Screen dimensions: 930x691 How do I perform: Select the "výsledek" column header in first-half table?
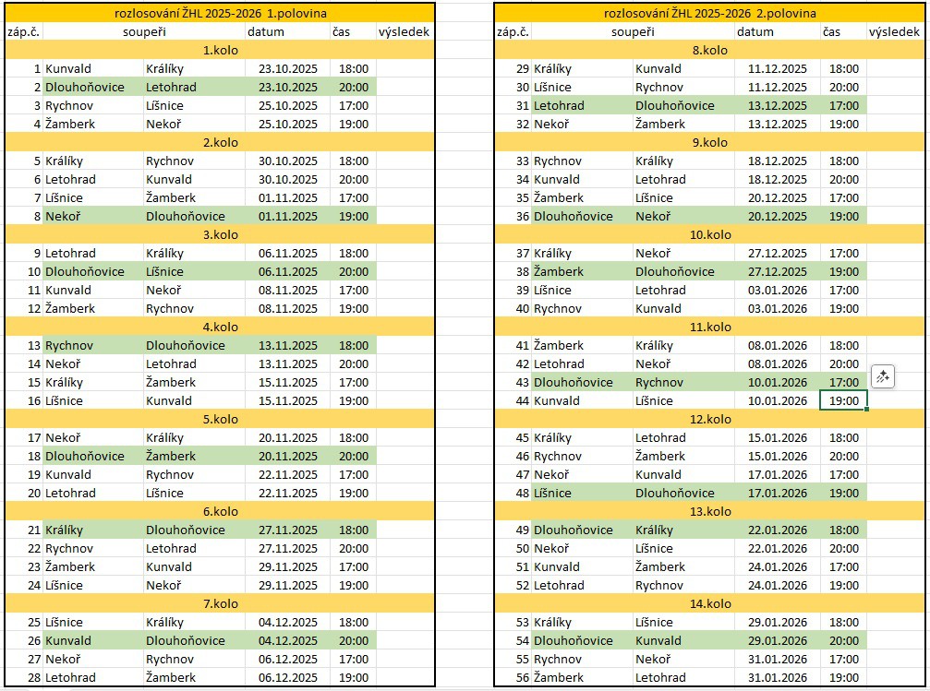tap(404, 31)
